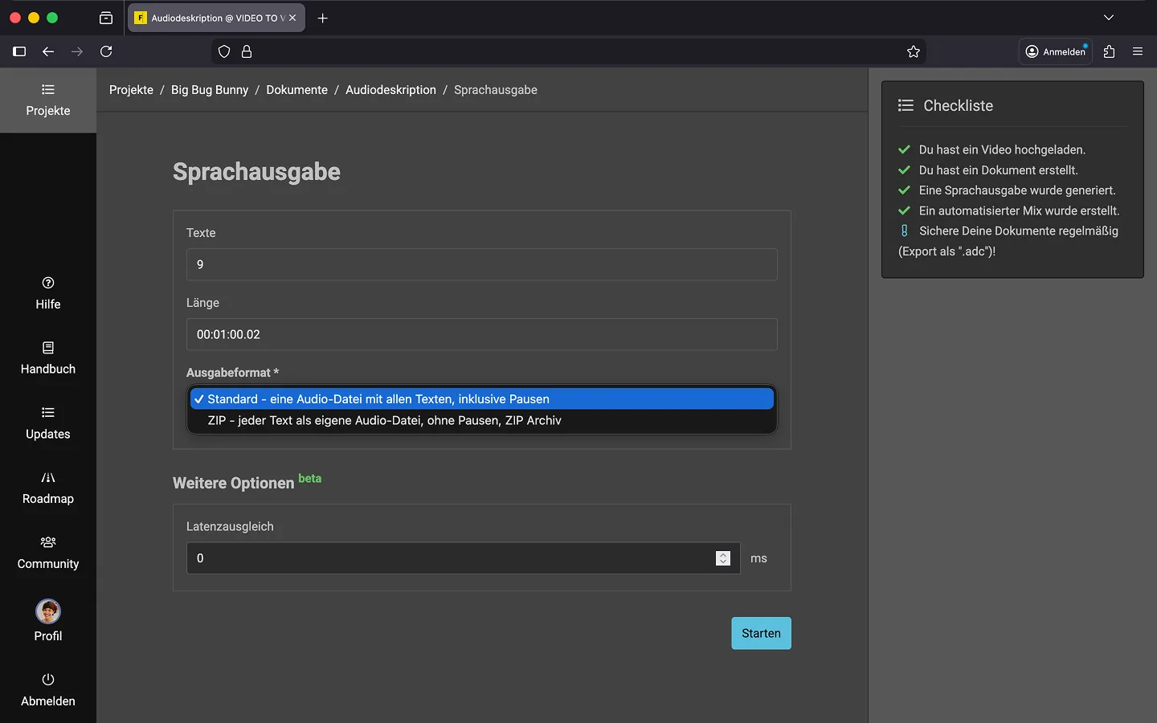Select Standard single audio file option
Image resolution: width=1157 pixels, height=723 pixels.
(378, 399)
